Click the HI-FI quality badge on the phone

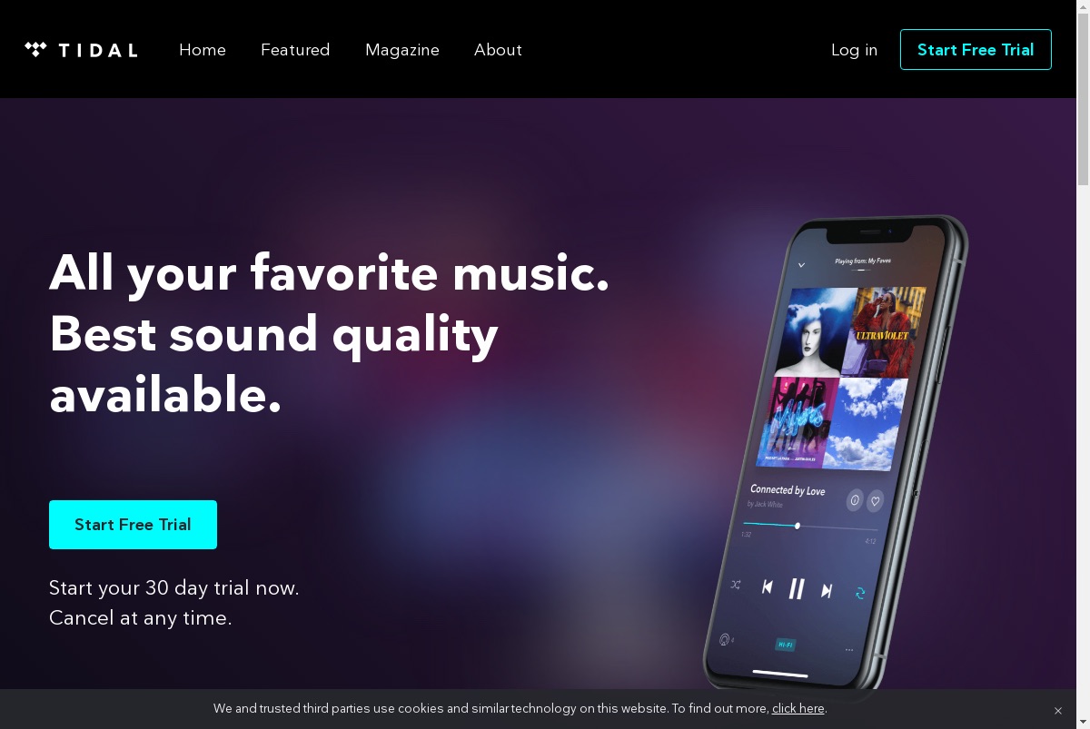pyautogui.click(x=785, y=645)
